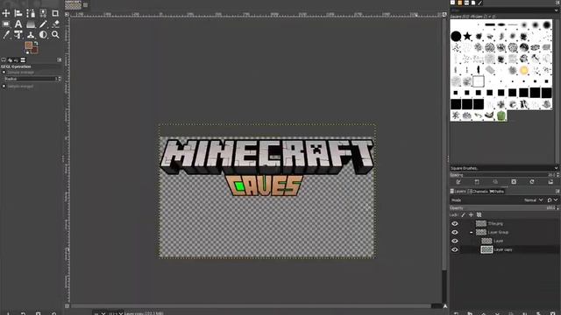Click the canvas navigation corner icon

[x=444, y=306]
